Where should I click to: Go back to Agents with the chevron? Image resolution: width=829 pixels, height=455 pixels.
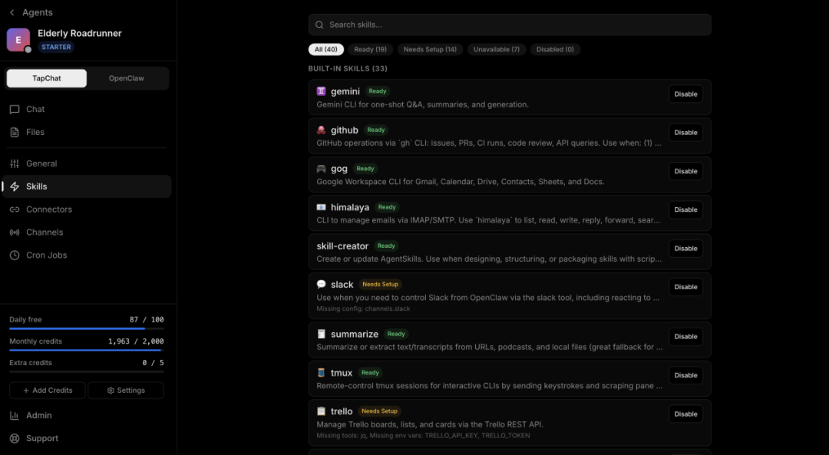(x=12, y=12)
